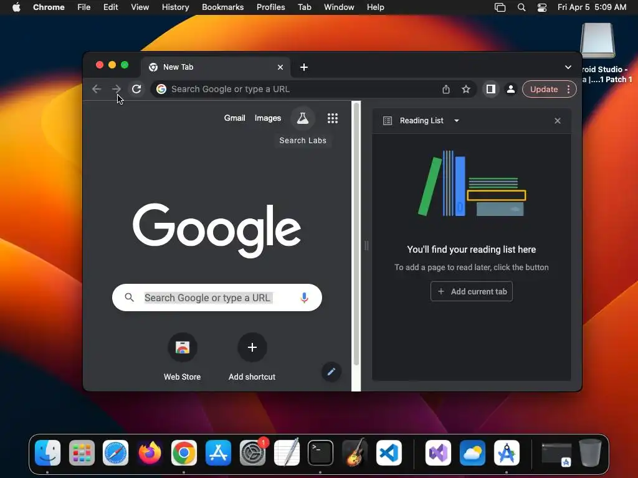Close the New Tab tab
Viewport: 638px width, 478px height.
point(280,67)
